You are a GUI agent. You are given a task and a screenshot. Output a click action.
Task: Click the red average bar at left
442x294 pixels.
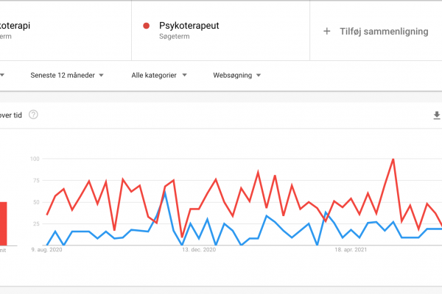coord(4,223)
